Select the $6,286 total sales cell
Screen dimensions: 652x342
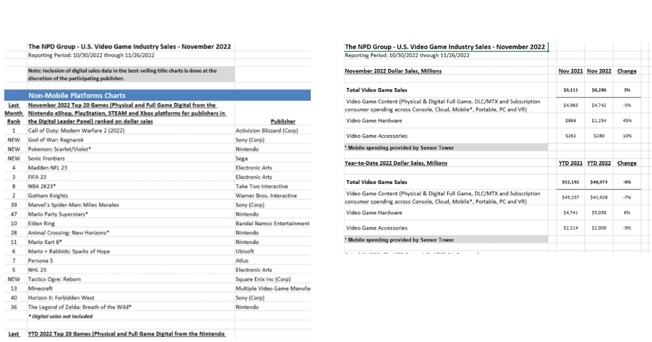[599, 90]
